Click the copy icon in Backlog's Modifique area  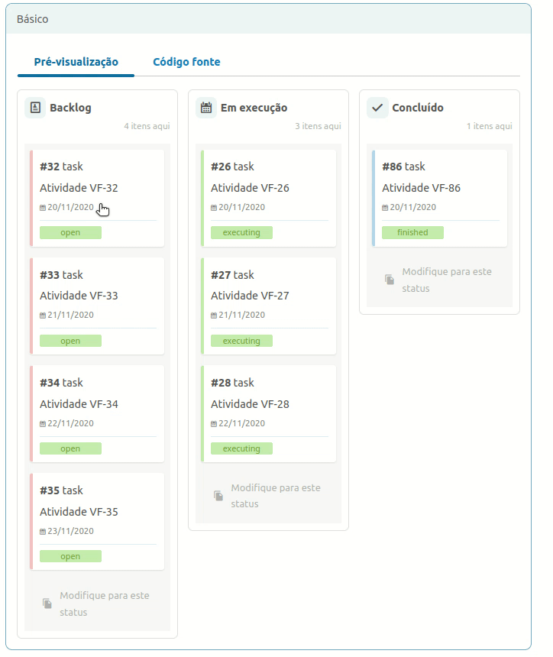pyautogui.click(x=47, y=603)
